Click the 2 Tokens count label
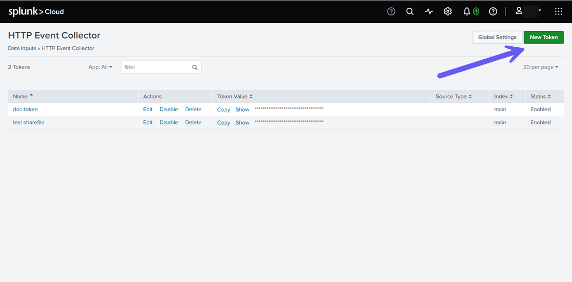Image resolution: width=572 pixels, height=282 pixels. 19,67
